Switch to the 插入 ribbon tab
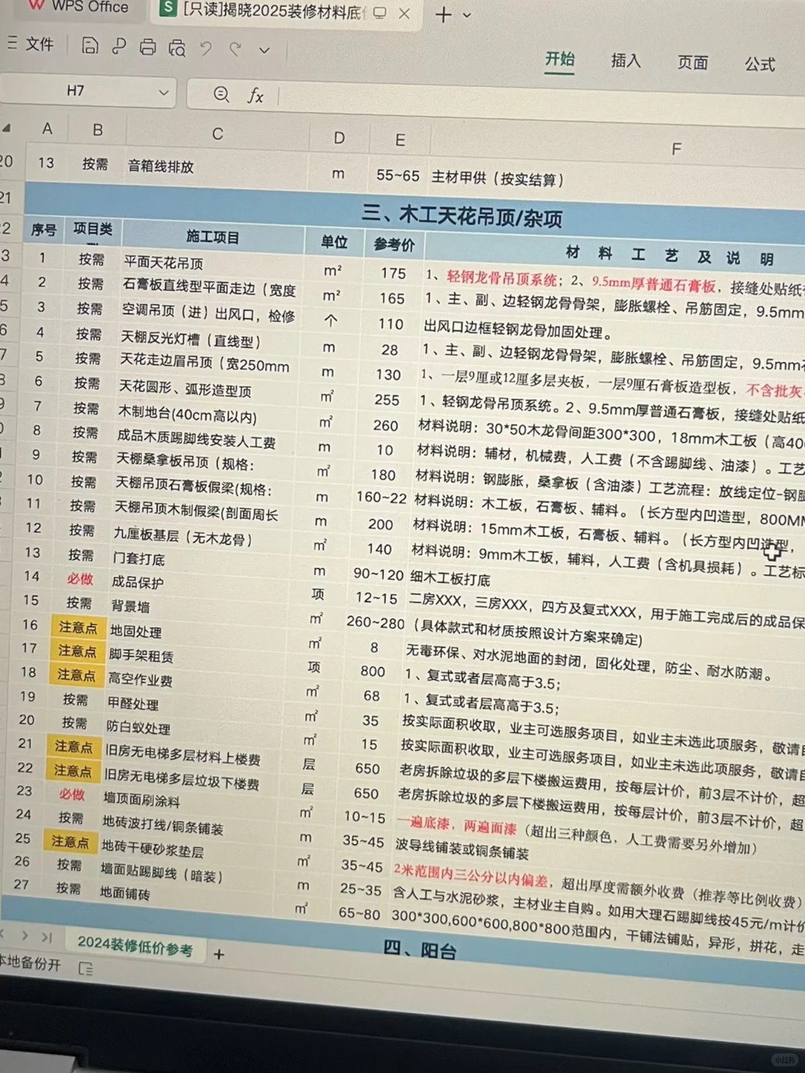 tap(625, 62)
